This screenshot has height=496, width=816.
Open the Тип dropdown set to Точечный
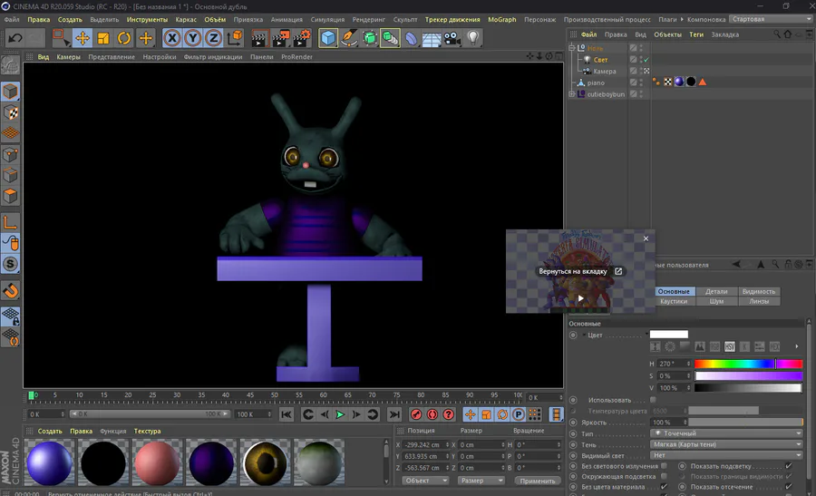click(726, 433)
